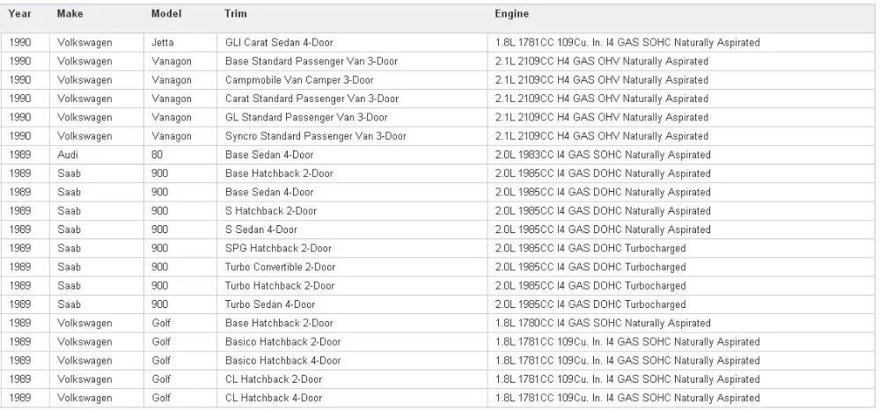The height and width of the screenshot is (410, 880).
Task: Select GLI Carat Sedan 4-Door trim cell
Action: pos(352,42)
